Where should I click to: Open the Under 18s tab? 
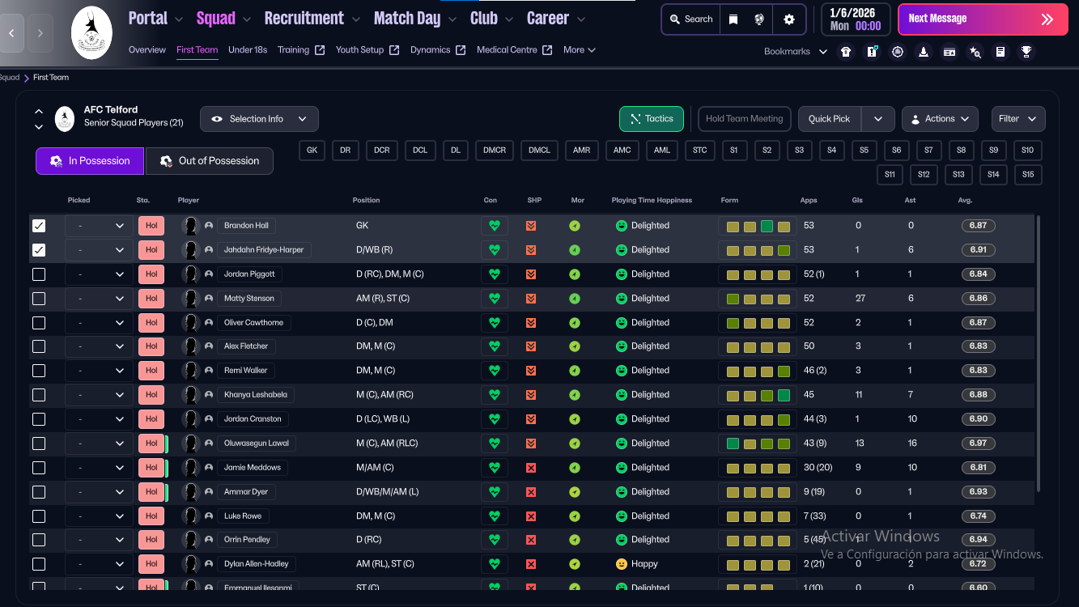[247, 50]
